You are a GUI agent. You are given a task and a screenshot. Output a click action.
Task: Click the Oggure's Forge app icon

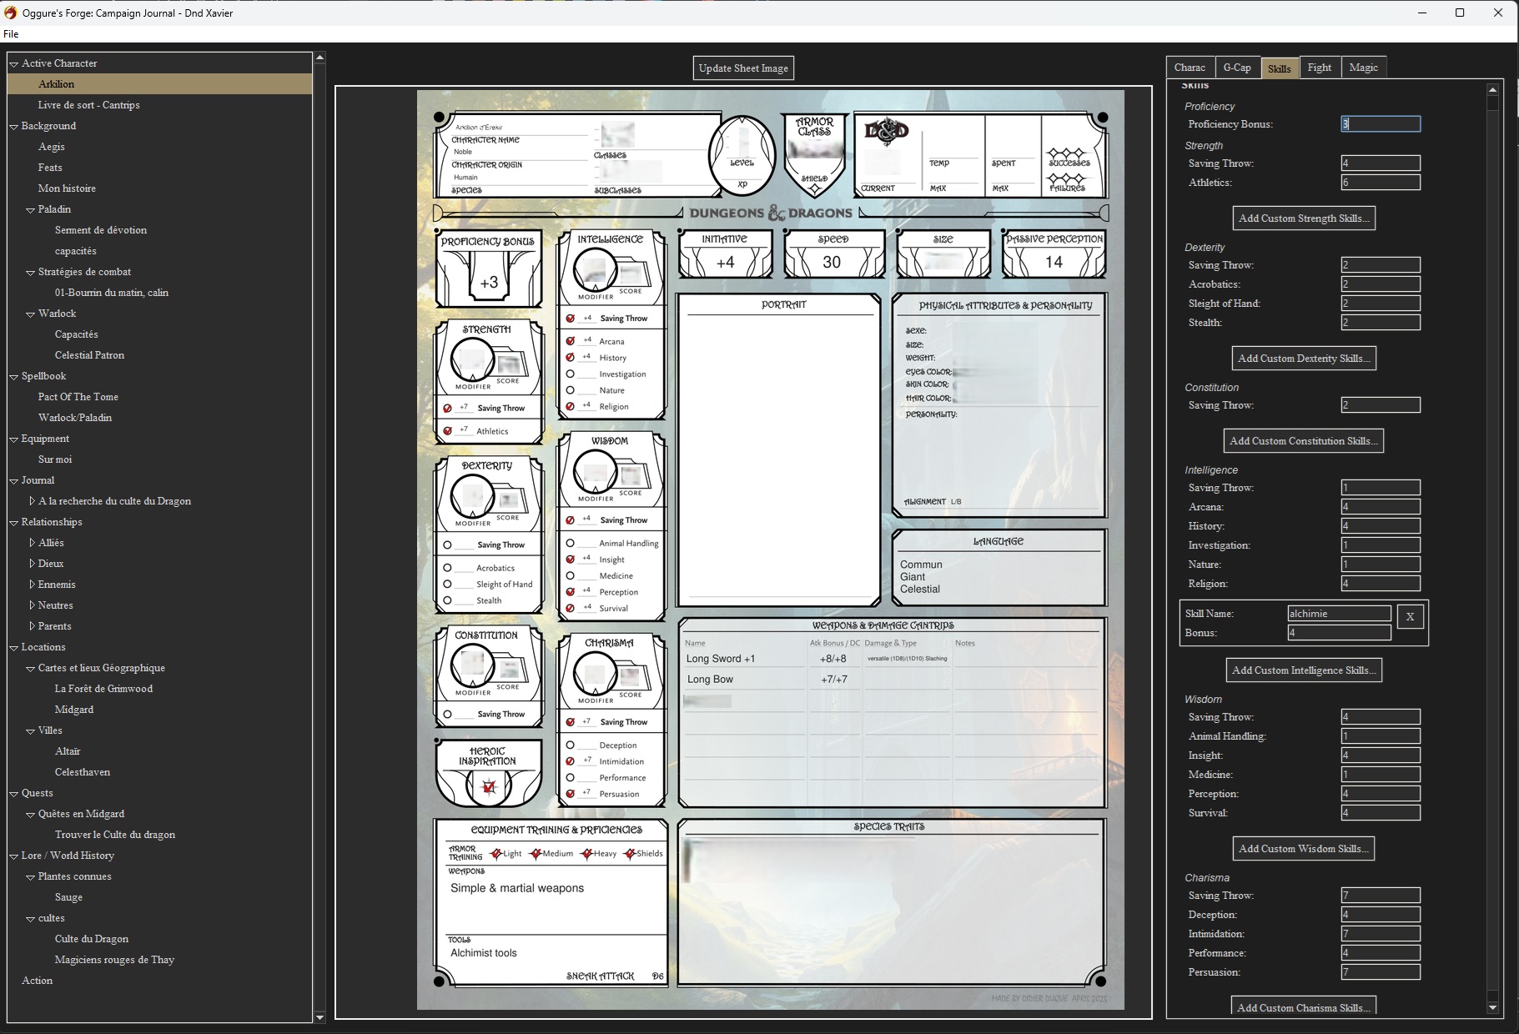coord(11,13)
